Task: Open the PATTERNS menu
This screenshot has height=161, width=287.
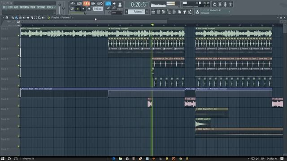Action: point(24,7)
